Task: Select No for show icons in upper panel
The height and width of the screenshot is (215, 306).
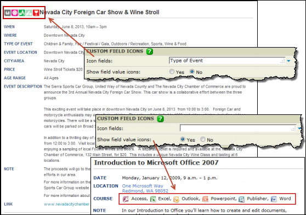Action: pos(192,72)
